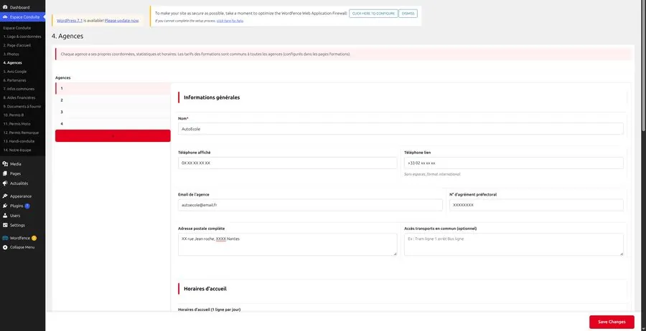This screenshot has height=331, width=646.
Task: Open 3. Photos section
Action: pos(11,54)
